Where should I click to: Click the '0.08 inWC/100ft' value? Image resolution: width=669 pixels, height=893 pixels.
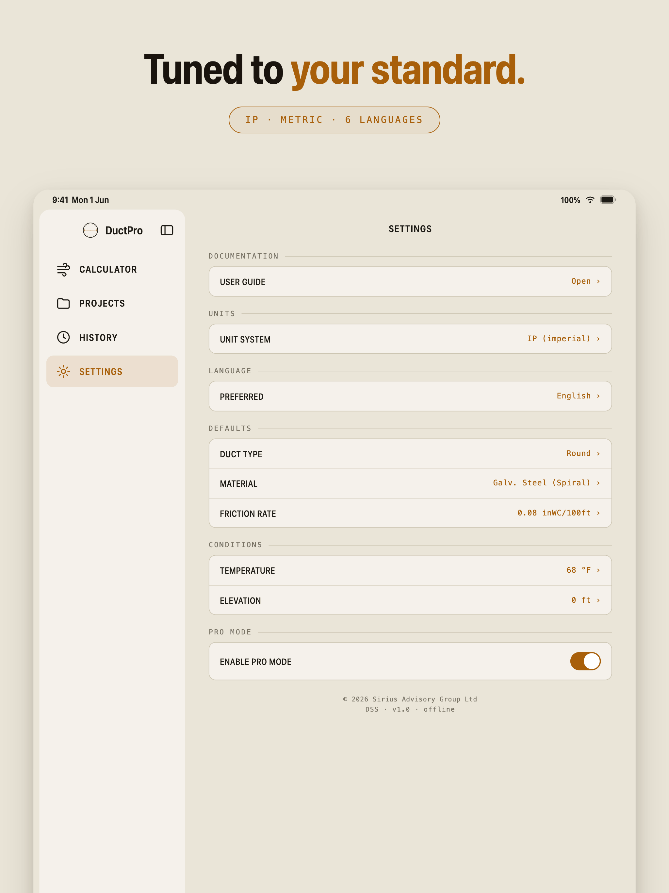(x=554, y=513)
